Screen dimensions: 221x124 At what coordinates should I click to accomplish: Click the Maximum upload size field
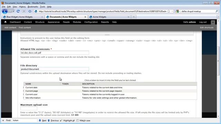click(29, 108)
